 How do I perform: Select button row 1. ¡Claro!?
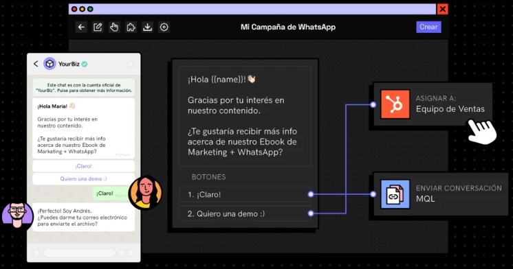tap(245, 195)
